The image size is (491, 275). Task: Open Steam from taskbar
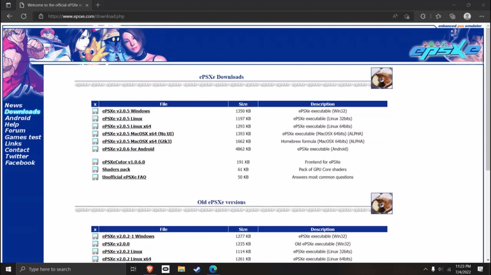197,269
